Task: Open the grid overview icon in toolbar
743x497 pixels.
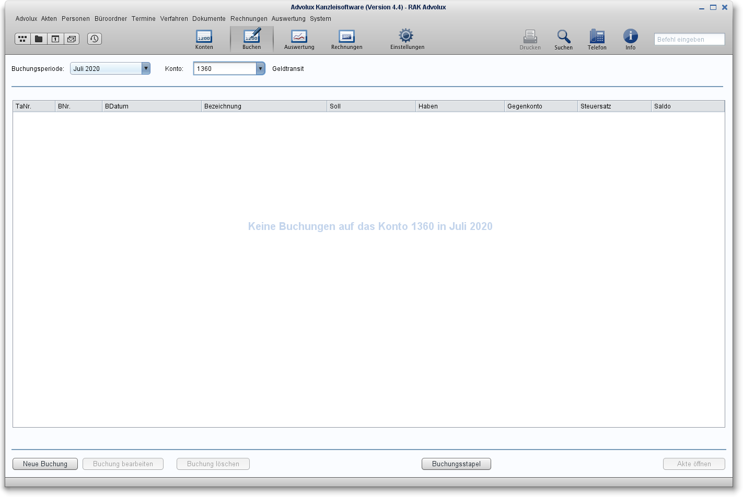Action: [x=22, y=39]
